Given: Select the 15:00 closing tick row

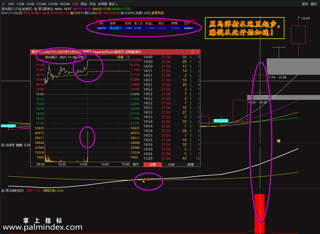Looking at the screenshot, I should tap(172, 158).
